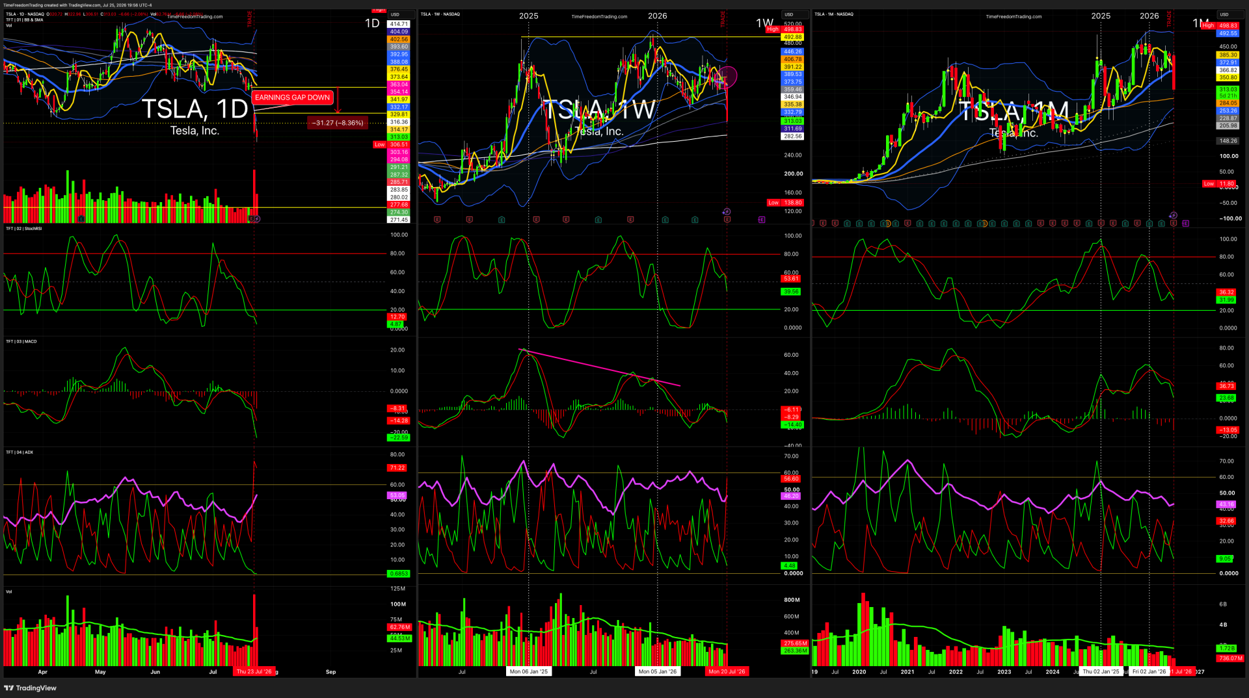The image size is (1249, 698).
Task: Click the TFT | 04 | ADX indicator legend
Action: 20,452
